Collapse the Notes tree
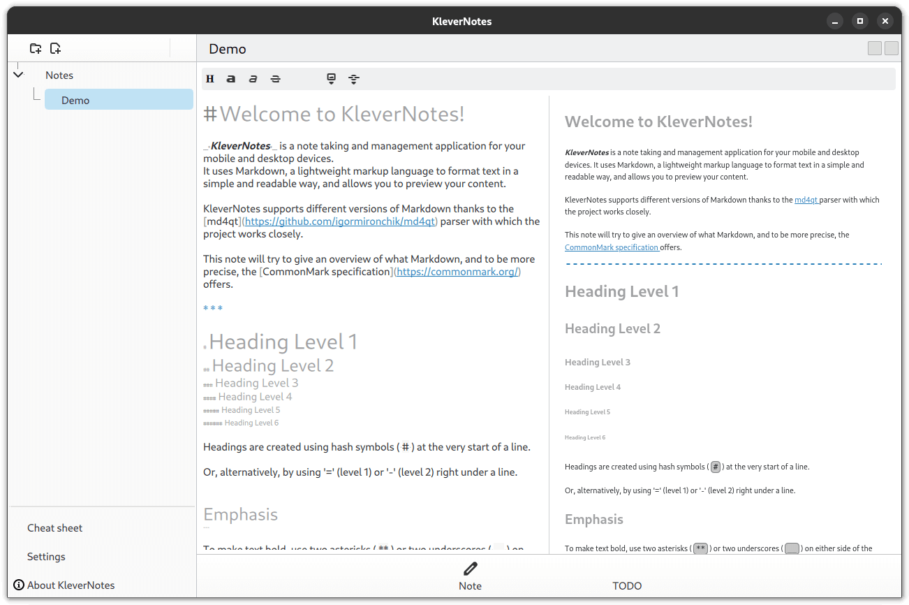909x605 pixels. (18, 74)
